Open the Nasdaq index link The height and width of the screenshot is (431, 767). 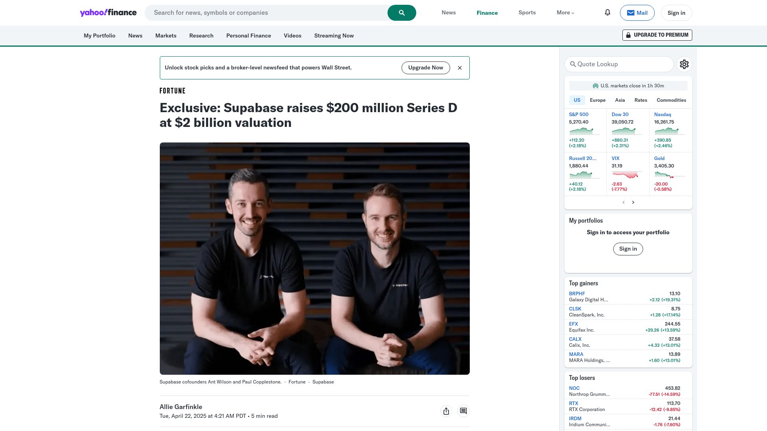pyautogui.click(x=662, y=115)
